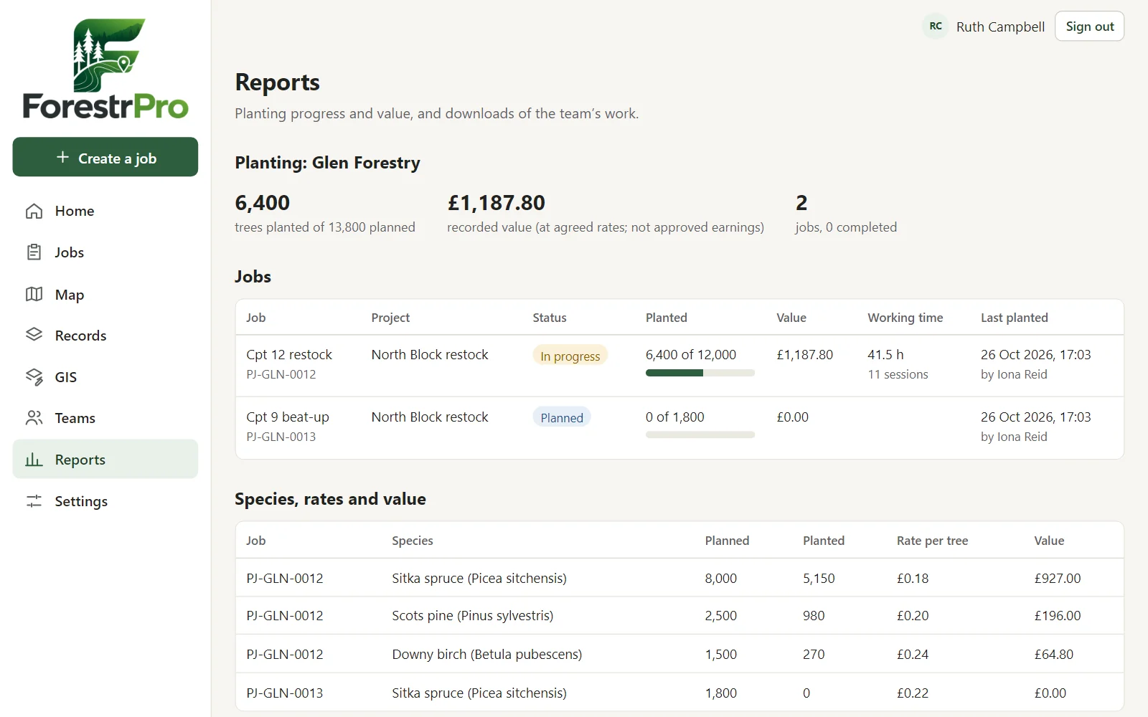Click the Cpt 12 restock progress bar
The image size is (1148, 717).
pos(700,373)
